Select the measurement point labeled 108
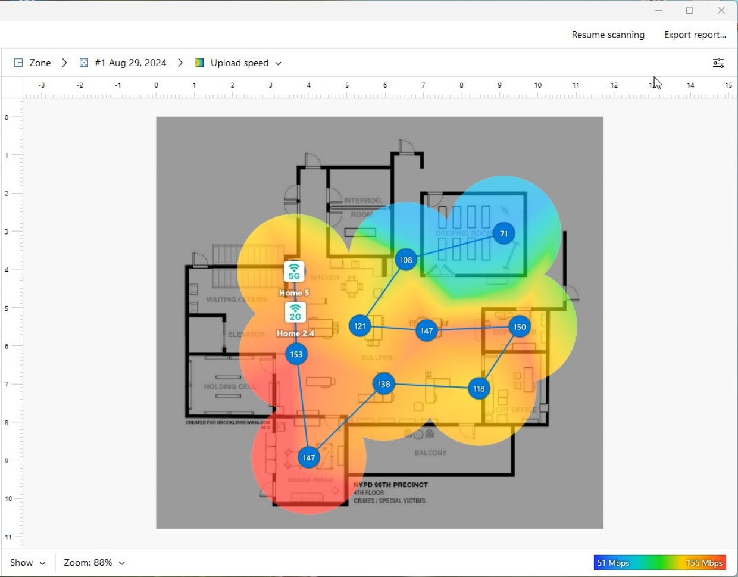 click(406, 260)
